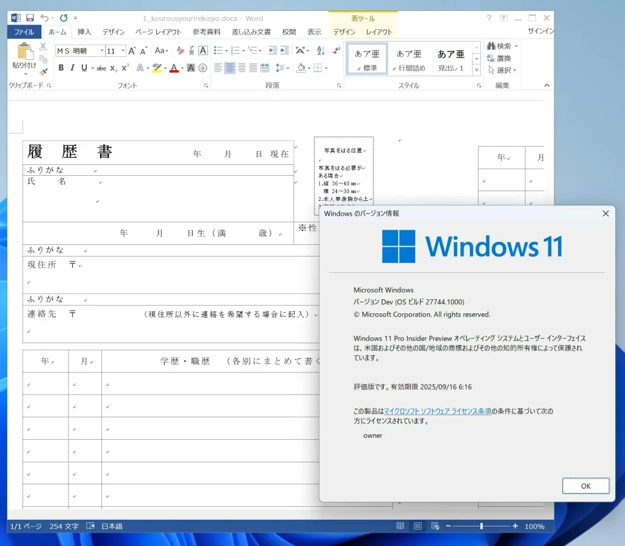
Task: Switch to the ページ レイアウト tab
Action: [x=158, y=32]
